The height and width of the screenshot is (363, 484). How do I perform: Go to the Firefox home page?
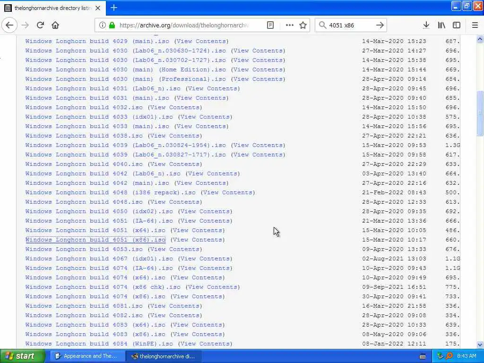(x=55, y=25)
